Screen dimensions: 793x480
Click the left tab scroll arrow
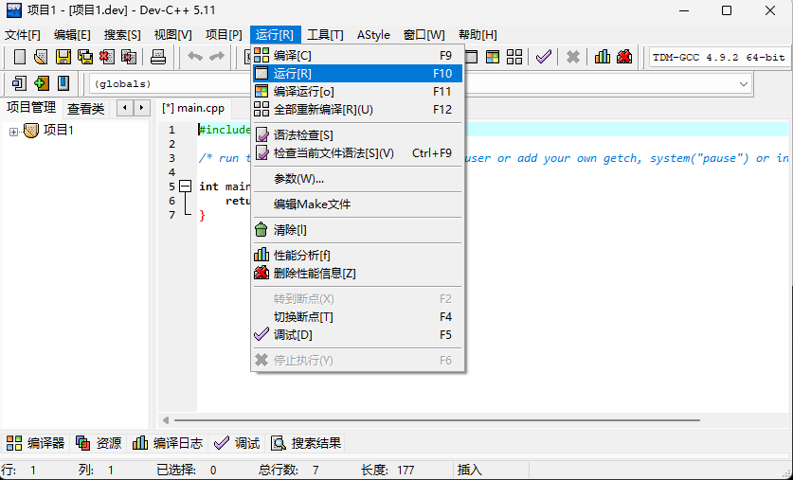[125, 108]
